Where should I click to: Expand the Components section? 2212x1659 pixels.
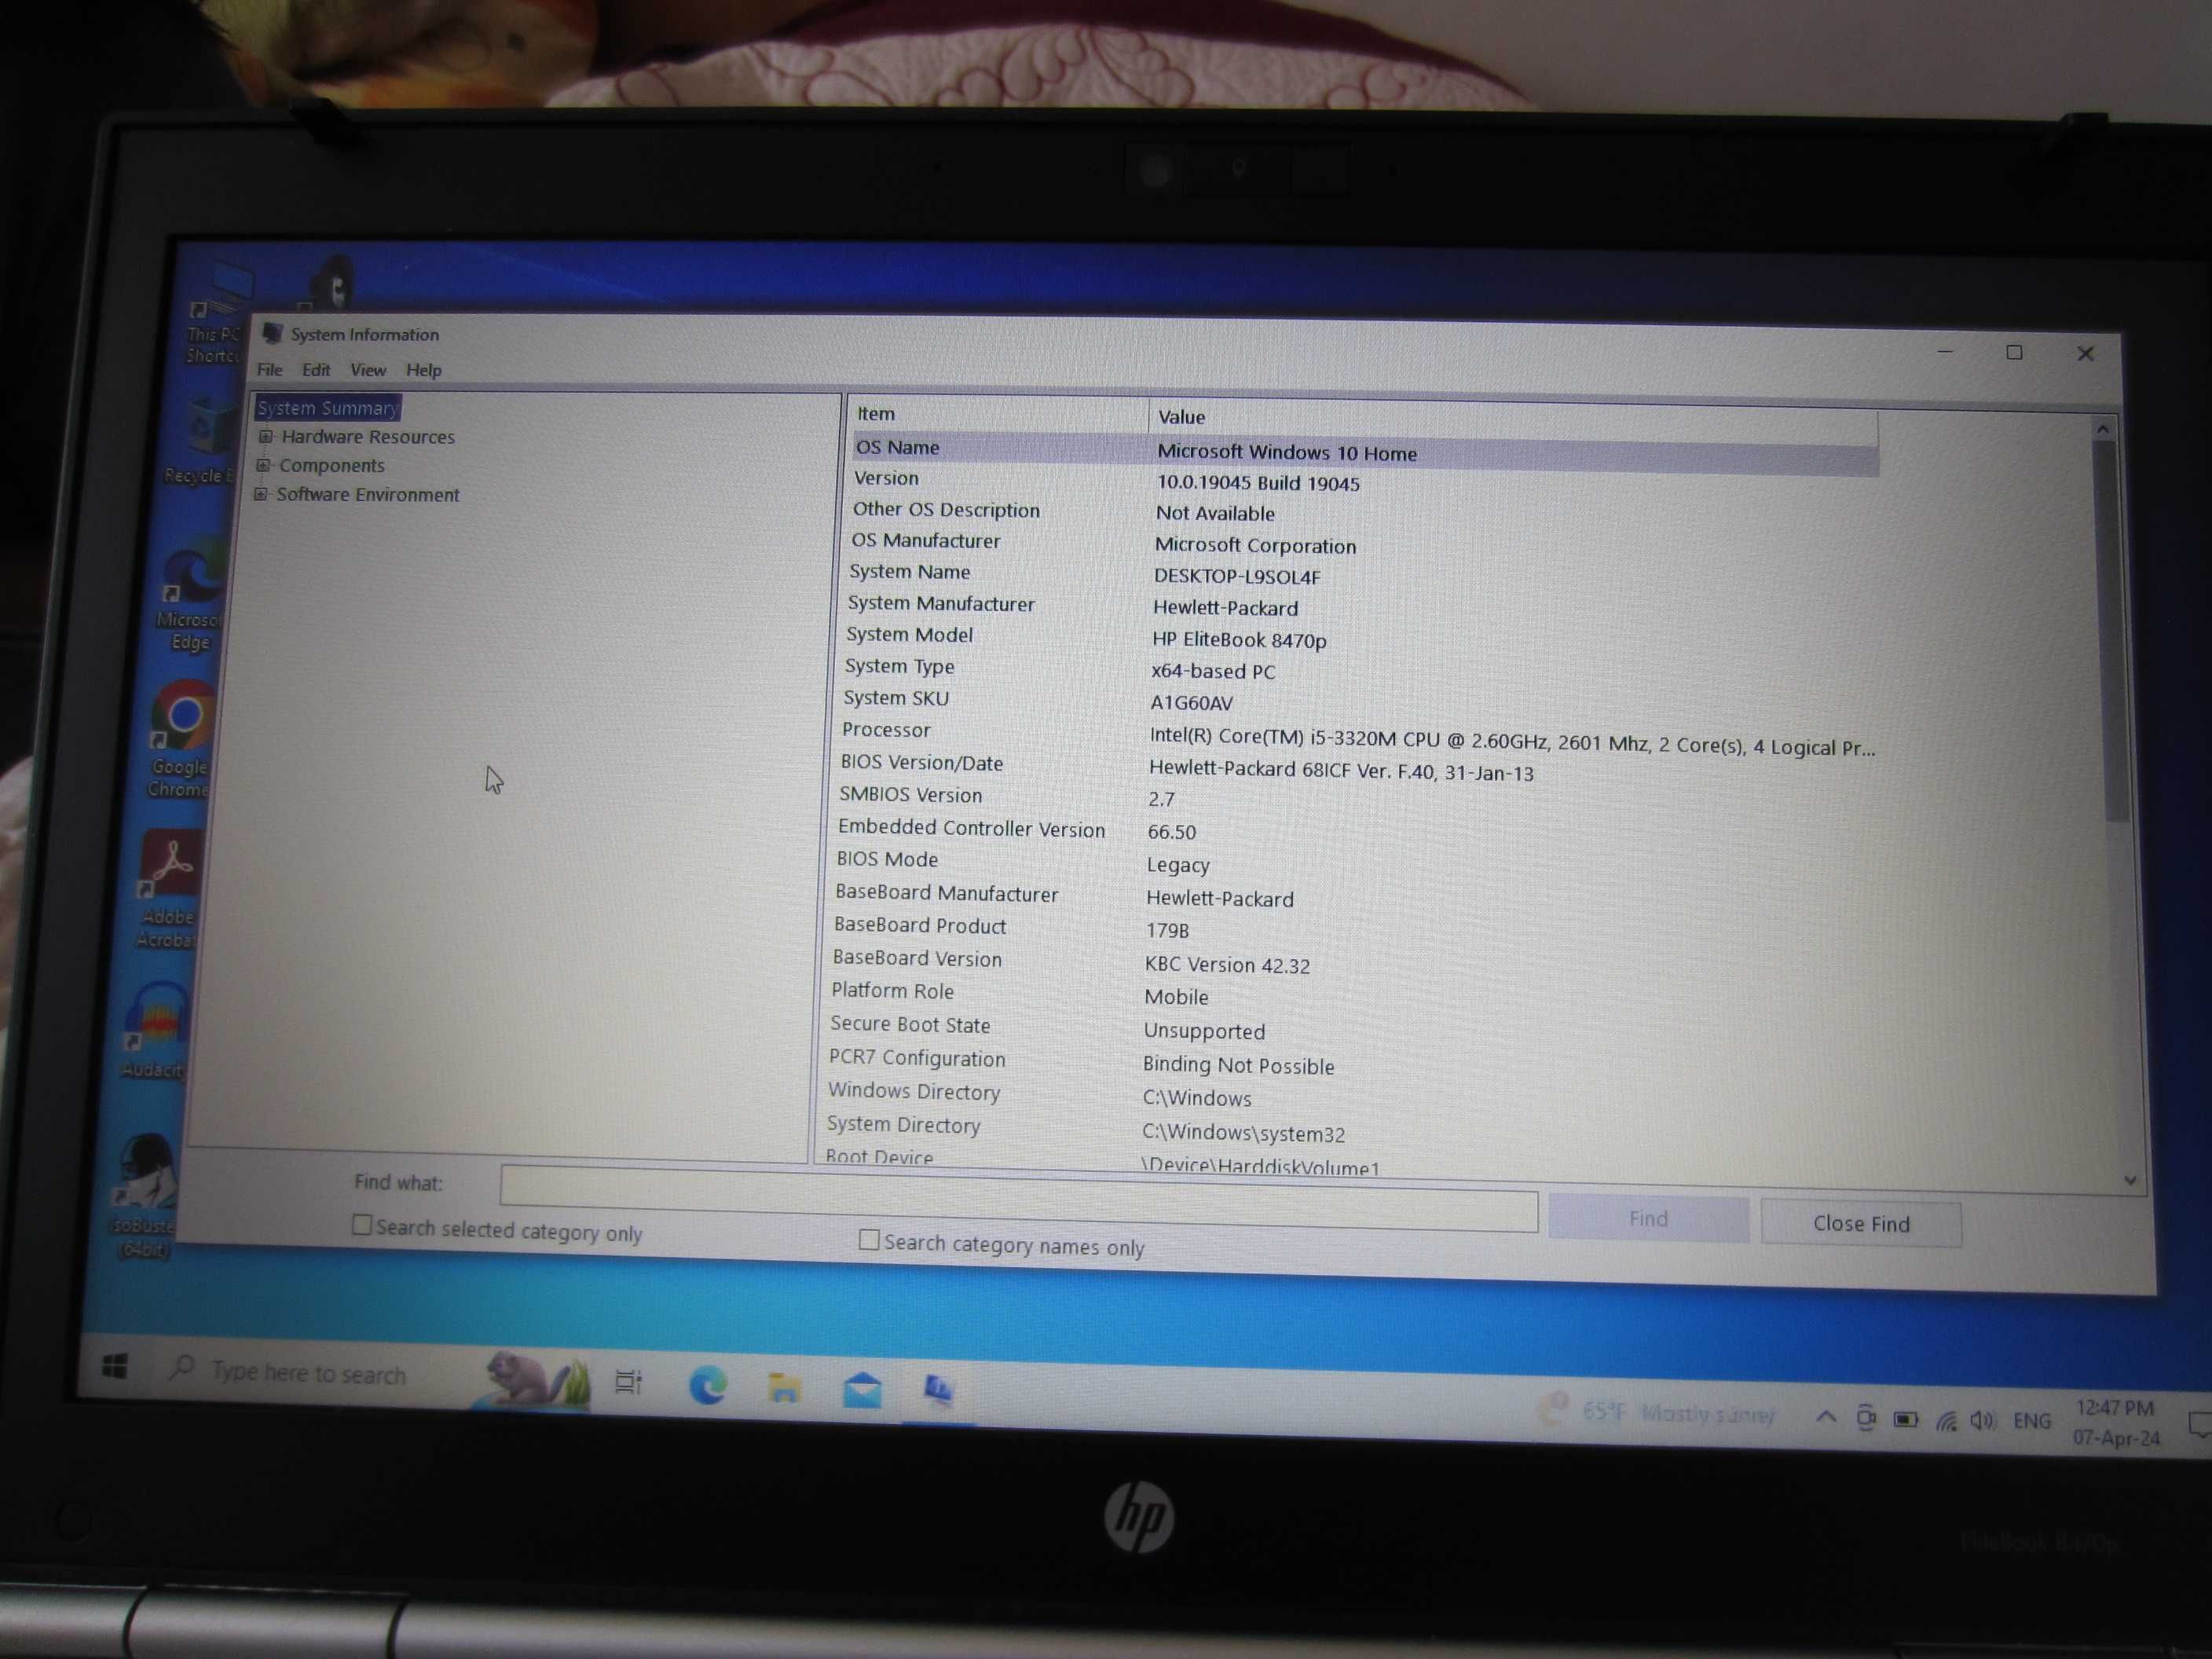click(x=263, y=463)
